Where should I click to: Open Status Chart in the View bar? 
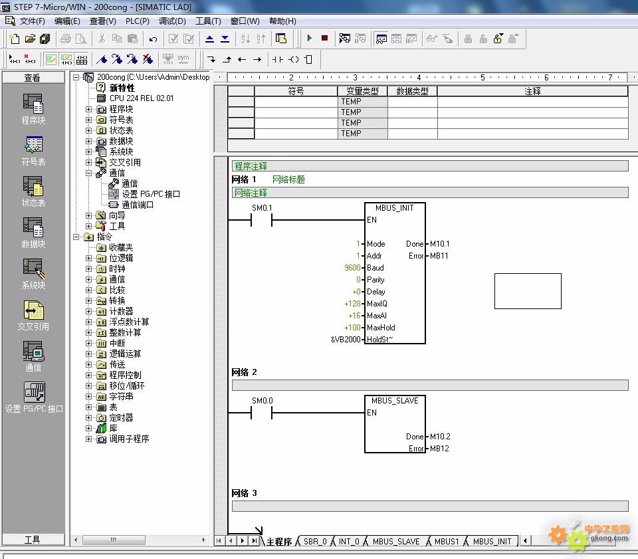pos(33,191)
